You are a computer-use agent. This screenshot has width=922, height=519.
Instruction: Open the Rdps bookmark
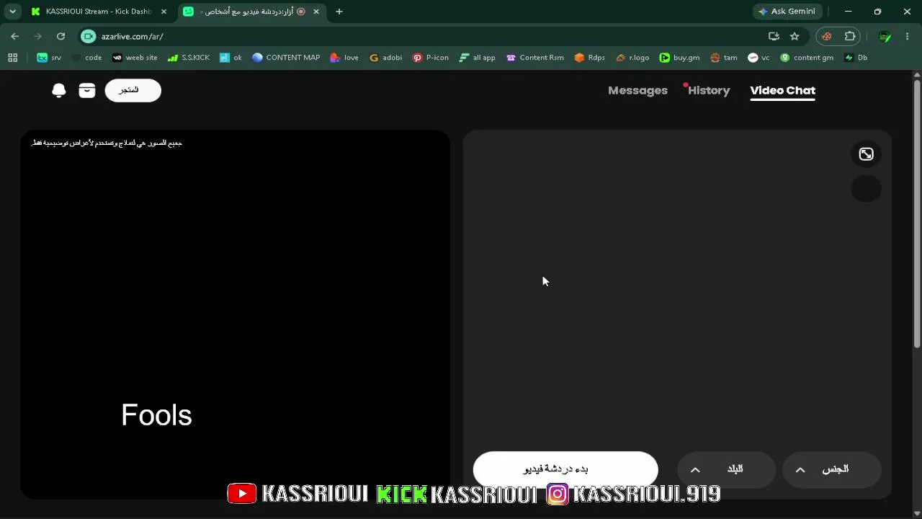(590, 58)
